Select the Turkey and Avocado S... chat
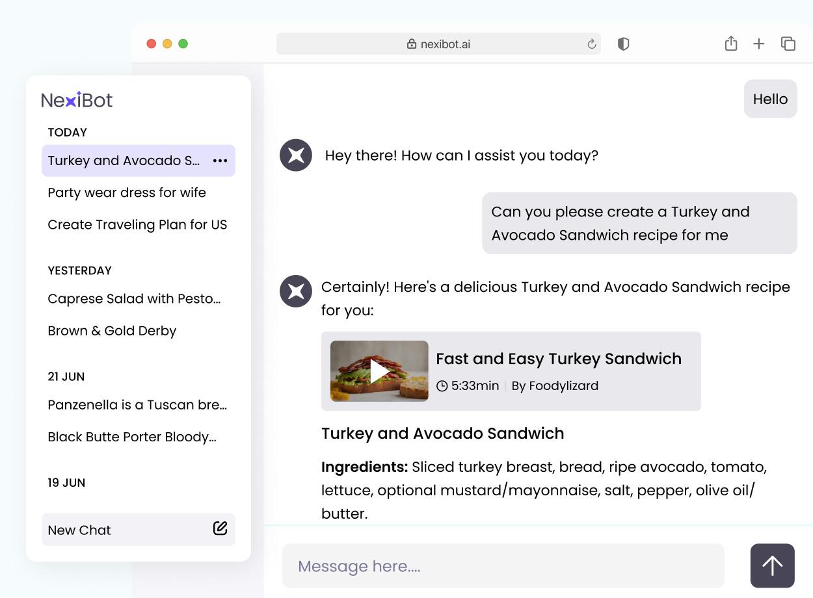Viewport: 813px width, 598px height. pos(139,161)
